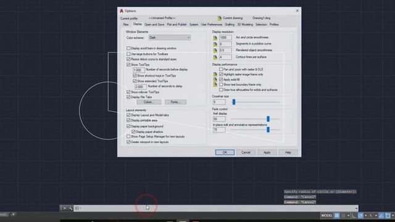Click drawing icon beside Apply solid fill
Viewport: 395px width, 222px height.
[x=215, y=80]
